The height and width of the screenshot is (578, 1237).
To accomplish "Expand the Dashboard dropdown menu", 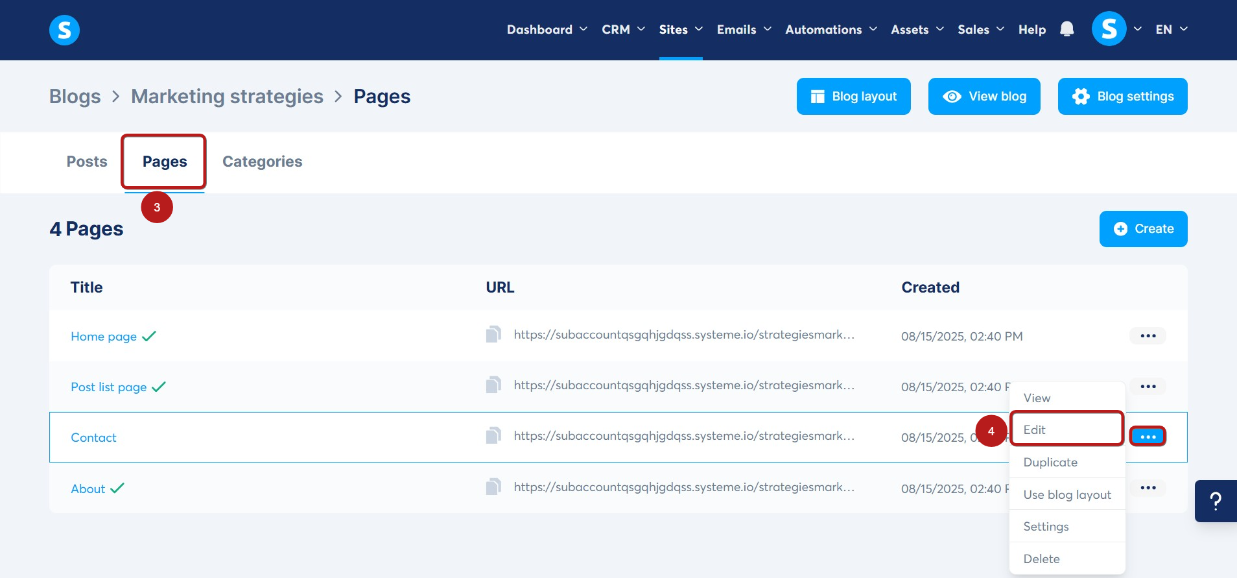I will pyautogui.click(x=547, y=29).
